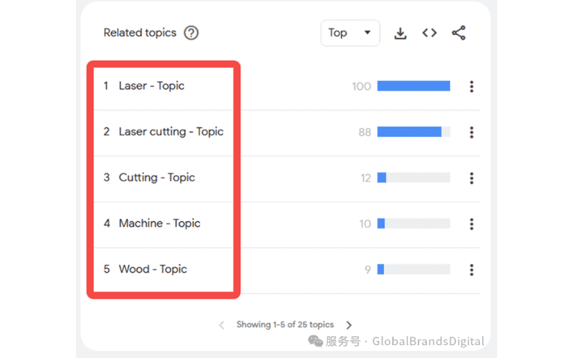Download the related topics data
This screenshot has width=573, height=358.
pyautogui.click(x=400, y=33)
